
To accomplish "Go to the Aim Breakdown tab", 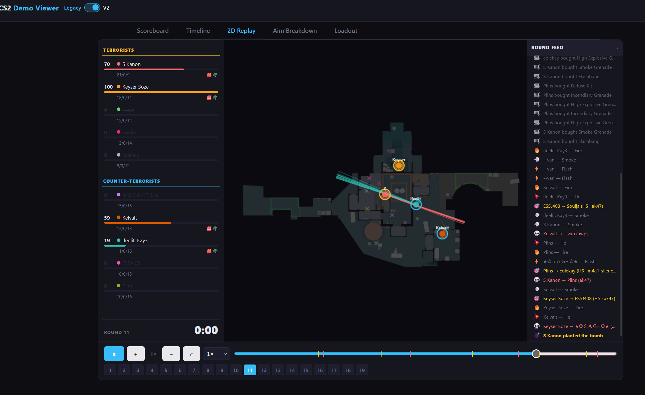I will pyautogui.click(x=295, y=31).
